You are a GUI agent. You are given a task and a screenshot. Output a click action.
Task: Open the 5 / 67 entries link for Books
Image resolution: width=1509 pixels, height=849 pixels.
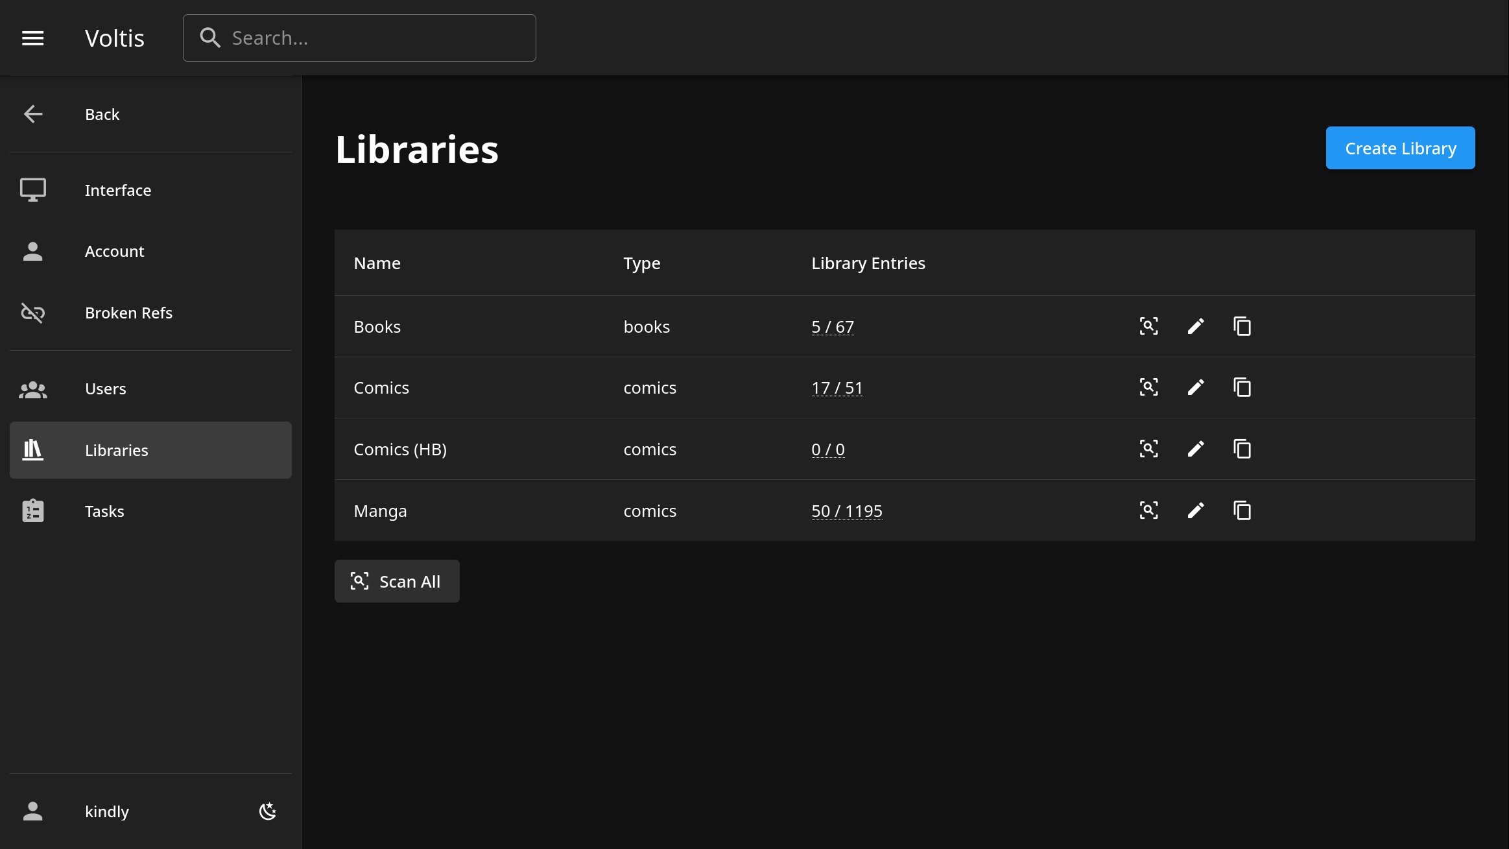(832, 326)
